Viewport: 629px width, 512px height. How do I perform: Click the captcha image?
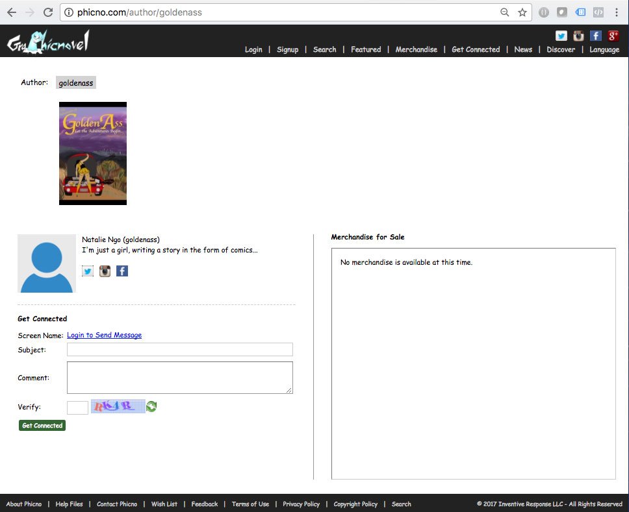click(118, 406)
